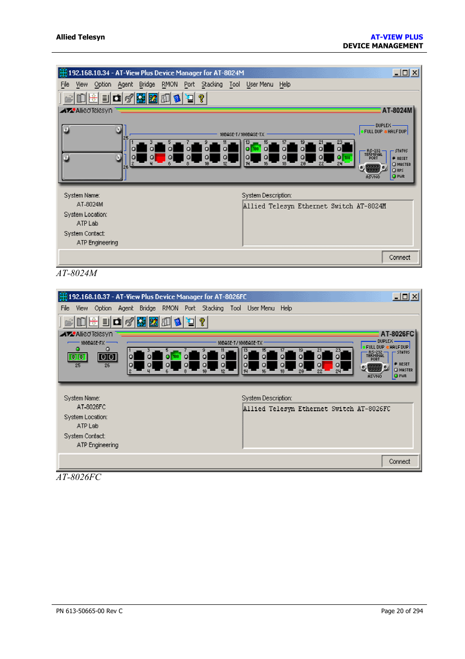The height and width of the screenshot is (659, 465).
Task: Click the blue help card icon in AT-8026FC toolbar
Action: 177,322
